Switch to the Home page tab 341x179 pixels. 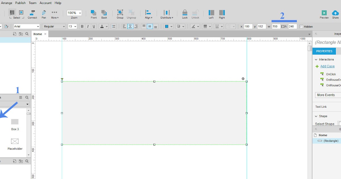37,34
